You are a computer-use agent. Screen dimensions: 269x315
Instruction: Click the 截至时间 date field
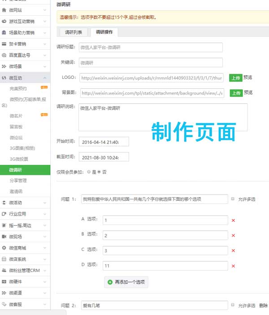(x=104, y=157)
